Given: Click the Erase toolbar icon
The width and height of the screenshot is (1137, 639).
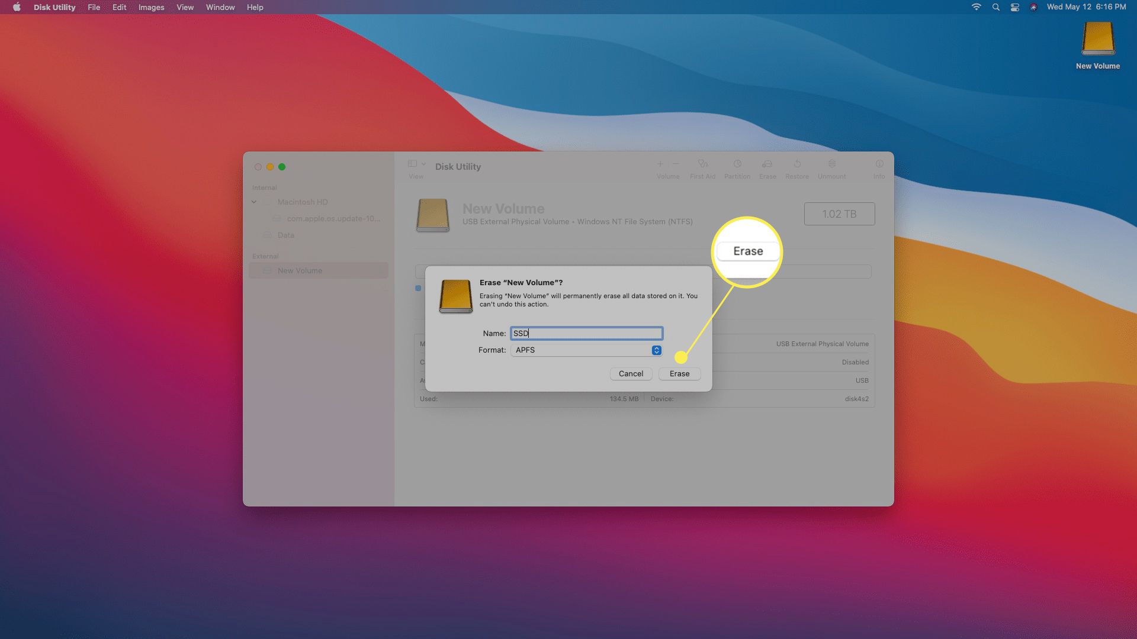Looking at the screenshot, I should click(767, 164).
